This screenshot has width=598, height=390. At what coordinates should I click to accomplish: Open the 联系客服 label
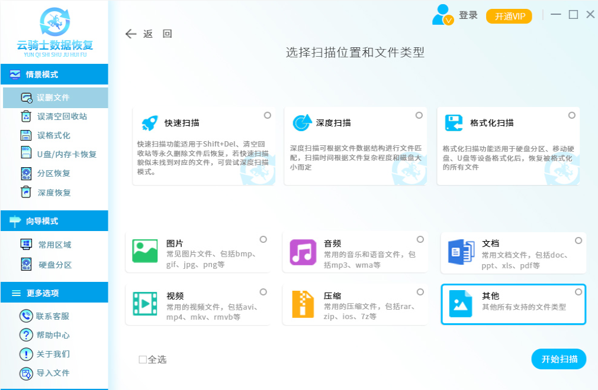(53, 316)
